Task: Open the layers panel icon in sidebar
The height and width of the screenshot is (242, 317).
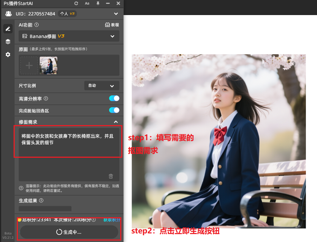Action: point(8,41)
